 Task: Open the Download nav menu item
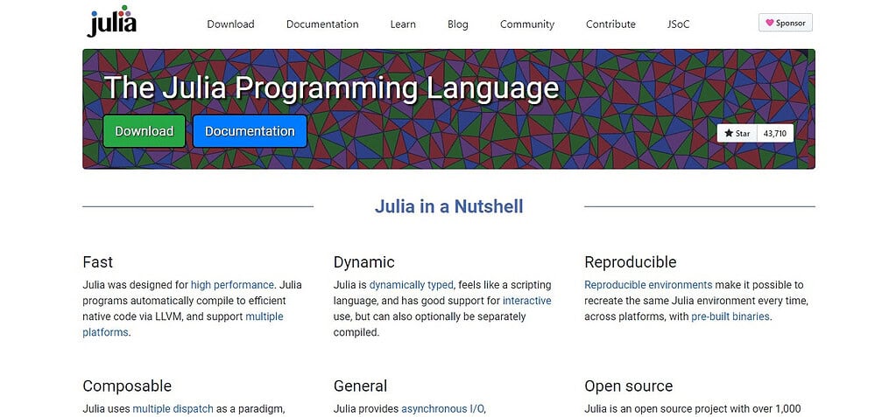click(230, 24)
